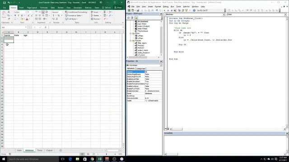Switch to Categorized tab in Properties window

click(x=141, y=68)
